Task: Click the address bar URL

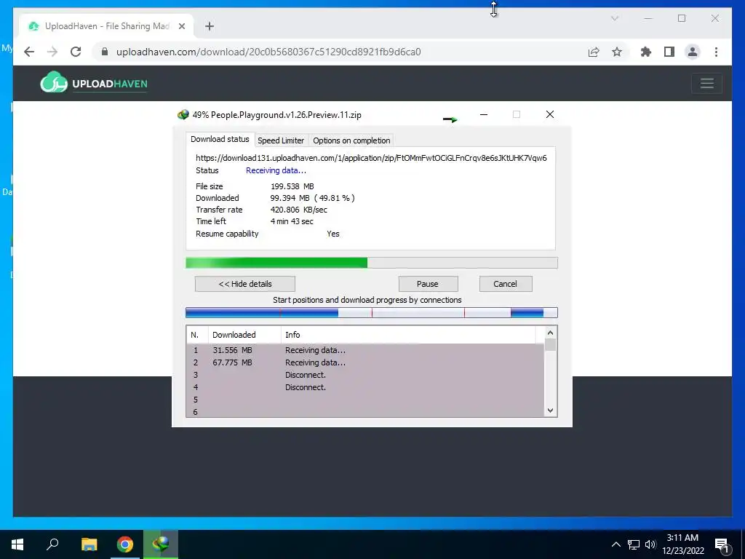Action: click(x=268, y=52)
